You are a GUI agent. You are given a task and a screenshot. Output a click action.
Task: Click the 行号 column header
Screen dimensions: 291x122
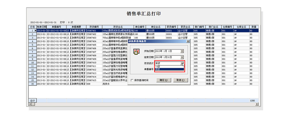[32, 27]
